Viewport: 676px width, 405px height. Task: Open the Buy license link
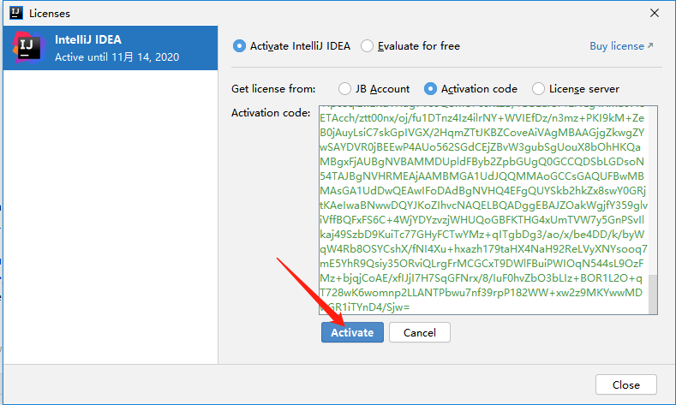[621, 46]
